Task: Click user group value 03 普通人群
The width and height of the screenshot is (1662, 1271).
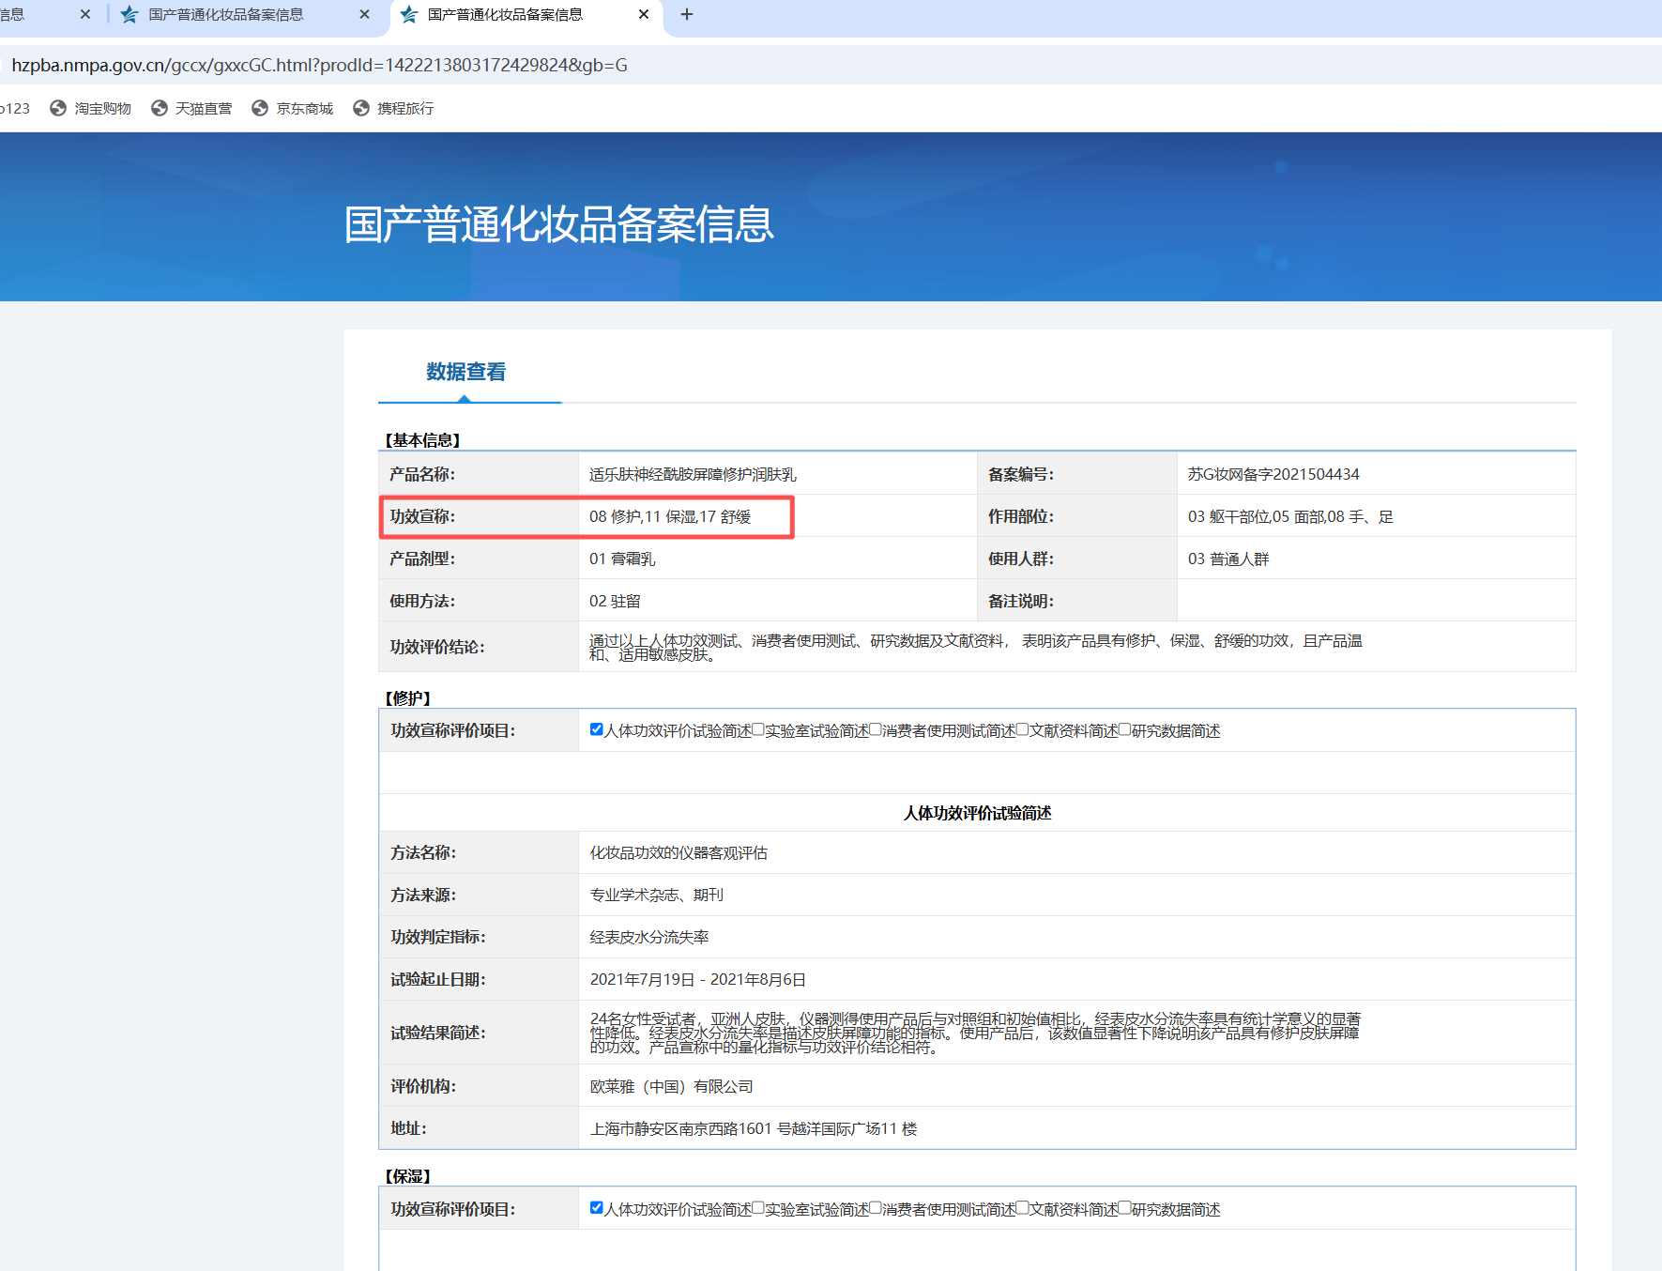Action: point(1228,559)
